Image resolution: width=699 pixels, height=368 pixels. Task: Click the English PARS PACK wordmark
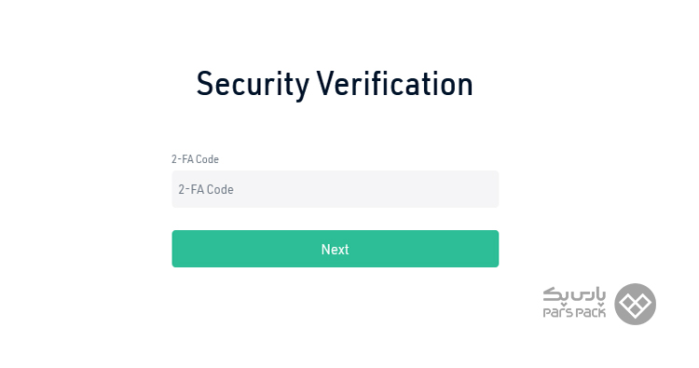(x=574, y=312)
